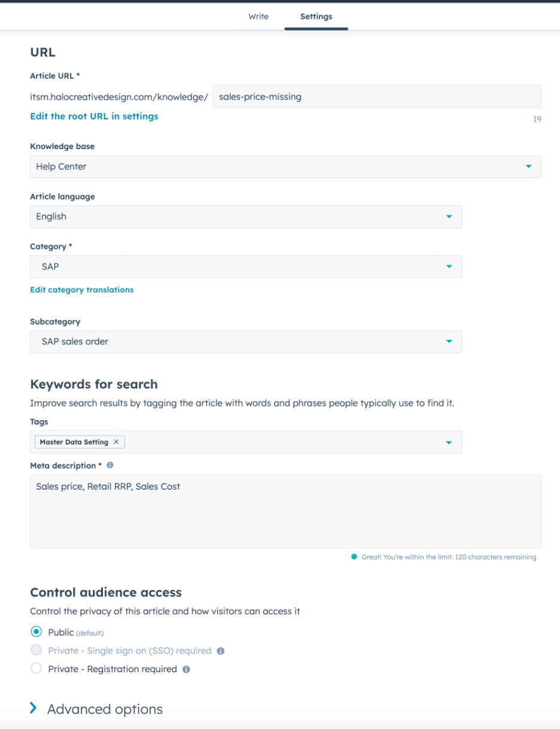Open the Article language dropdown
This screenshot has height=729, width=560.
245,217
